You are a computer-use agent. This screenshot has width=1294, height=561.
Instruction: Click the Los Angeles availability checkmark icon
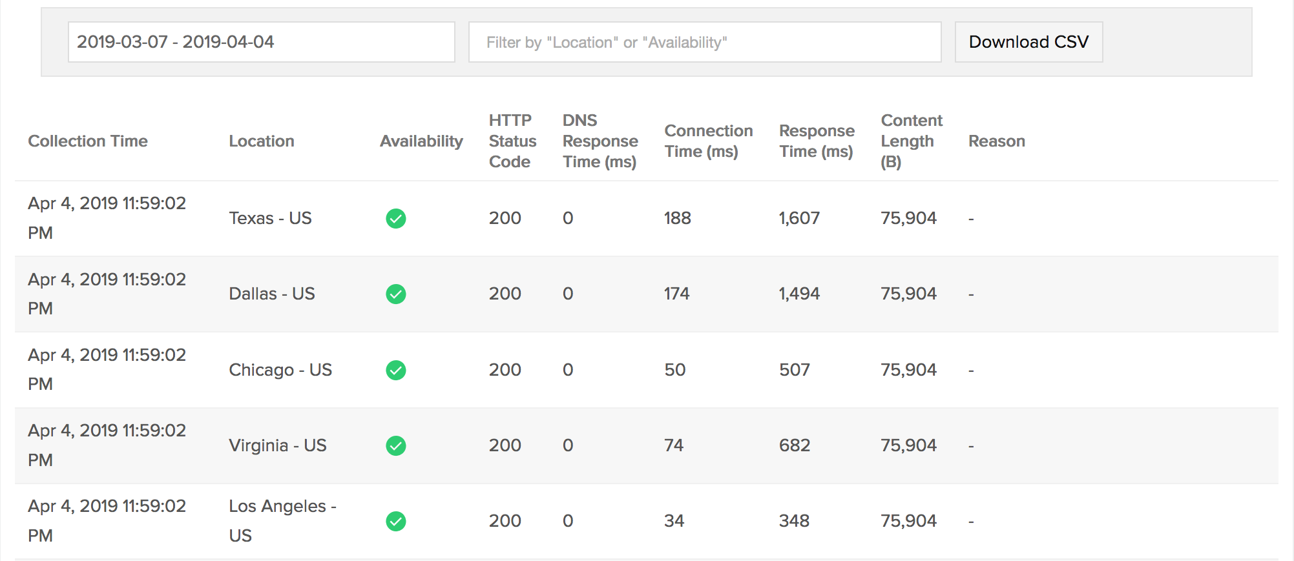click(395, 521)
